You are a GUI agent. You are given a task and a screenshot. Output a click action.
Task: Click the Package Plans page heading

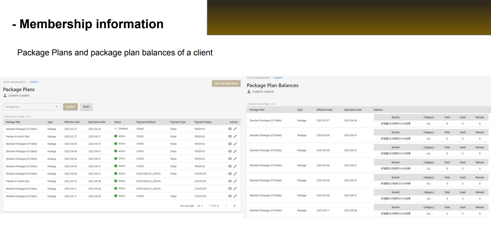19,89
